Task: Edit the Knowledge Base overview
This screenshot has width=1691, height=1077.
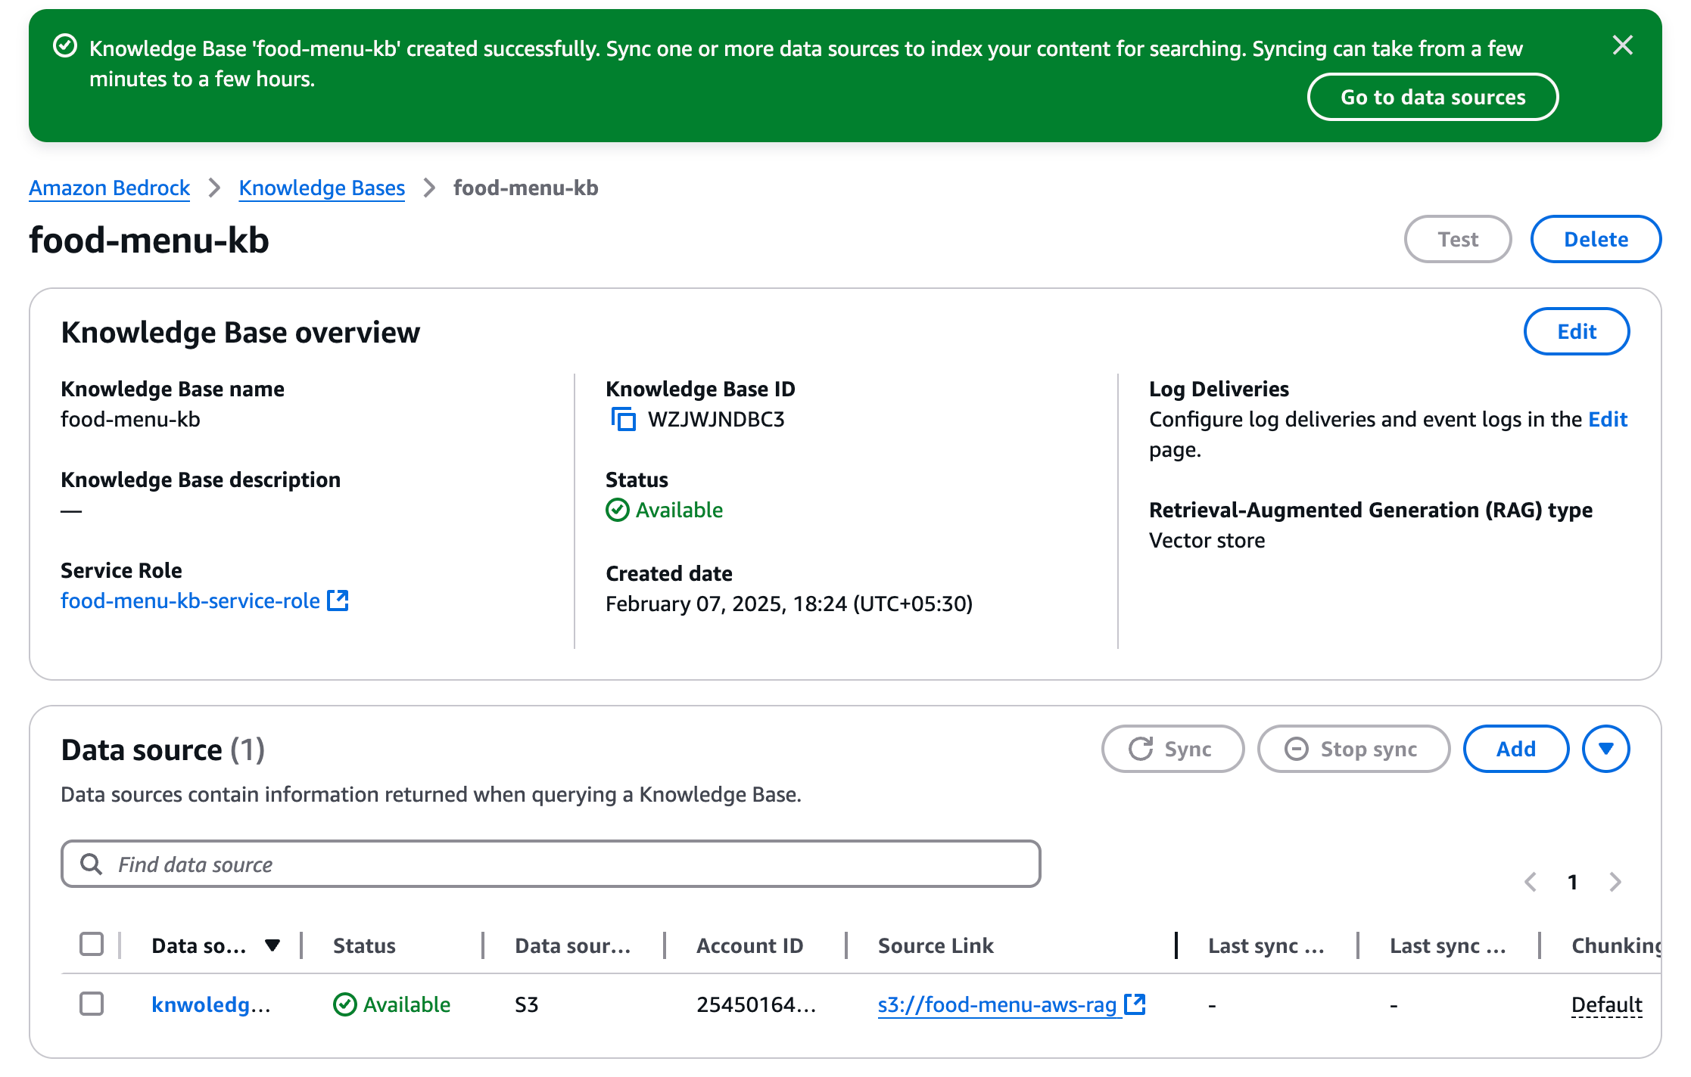Action: [x=1576, y=331]
